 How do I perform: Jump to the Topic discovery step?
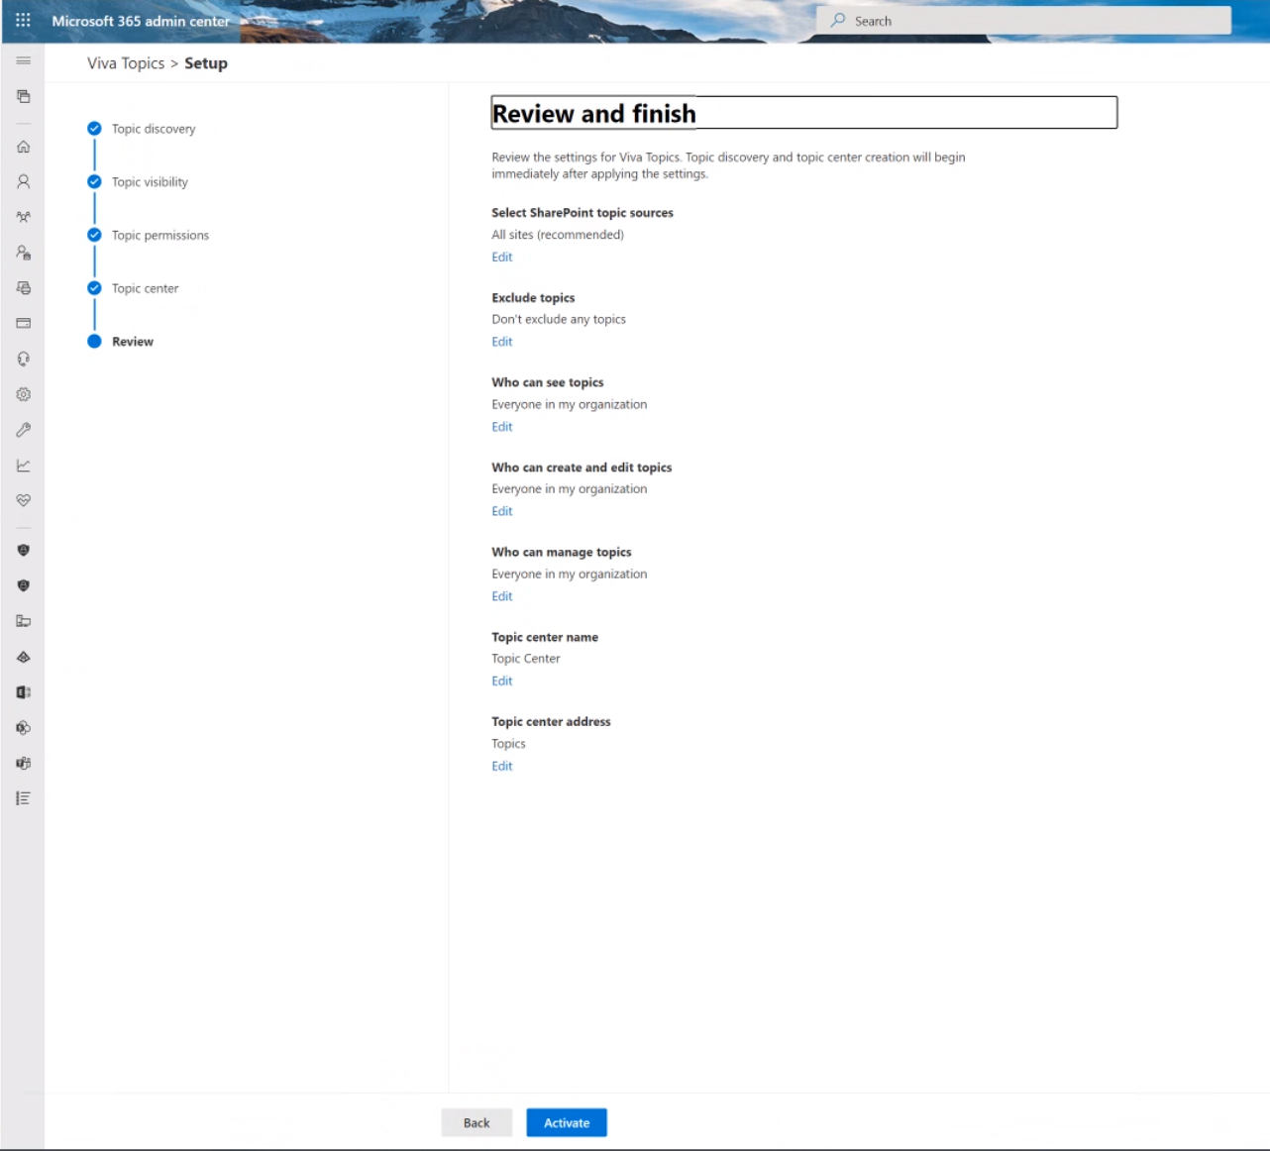[x=153, y=129]
